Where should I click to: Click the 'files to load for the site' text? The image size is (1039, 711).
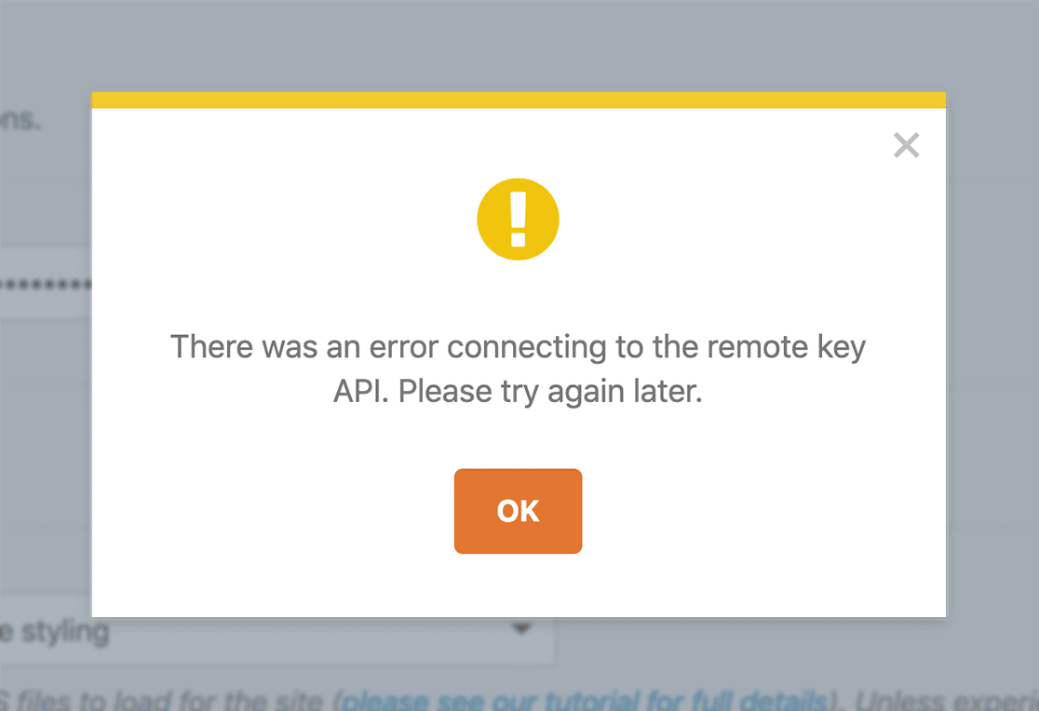(x=169, y=700)
